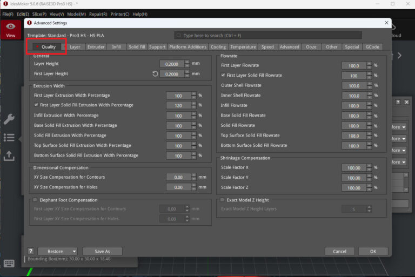Image resolution: width=415 pixels, height=277 pixels.
Task: Toggle First Layer Solid Fill Flowrate checkbox
Action: pos(223,75)
